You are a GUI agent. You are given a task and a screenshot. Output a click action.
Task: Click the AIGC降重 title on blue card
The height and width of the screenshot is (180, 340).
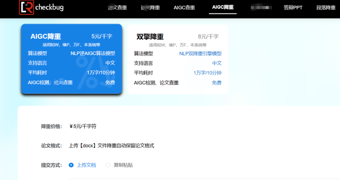46,36
